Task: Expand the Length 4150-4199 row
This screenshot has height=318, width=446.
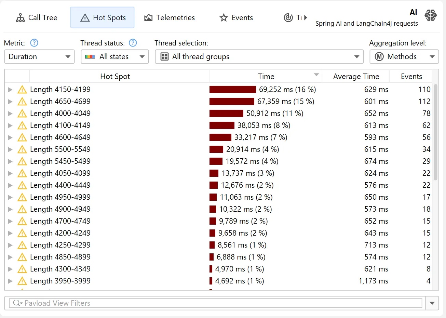Action: click(10, 90)
